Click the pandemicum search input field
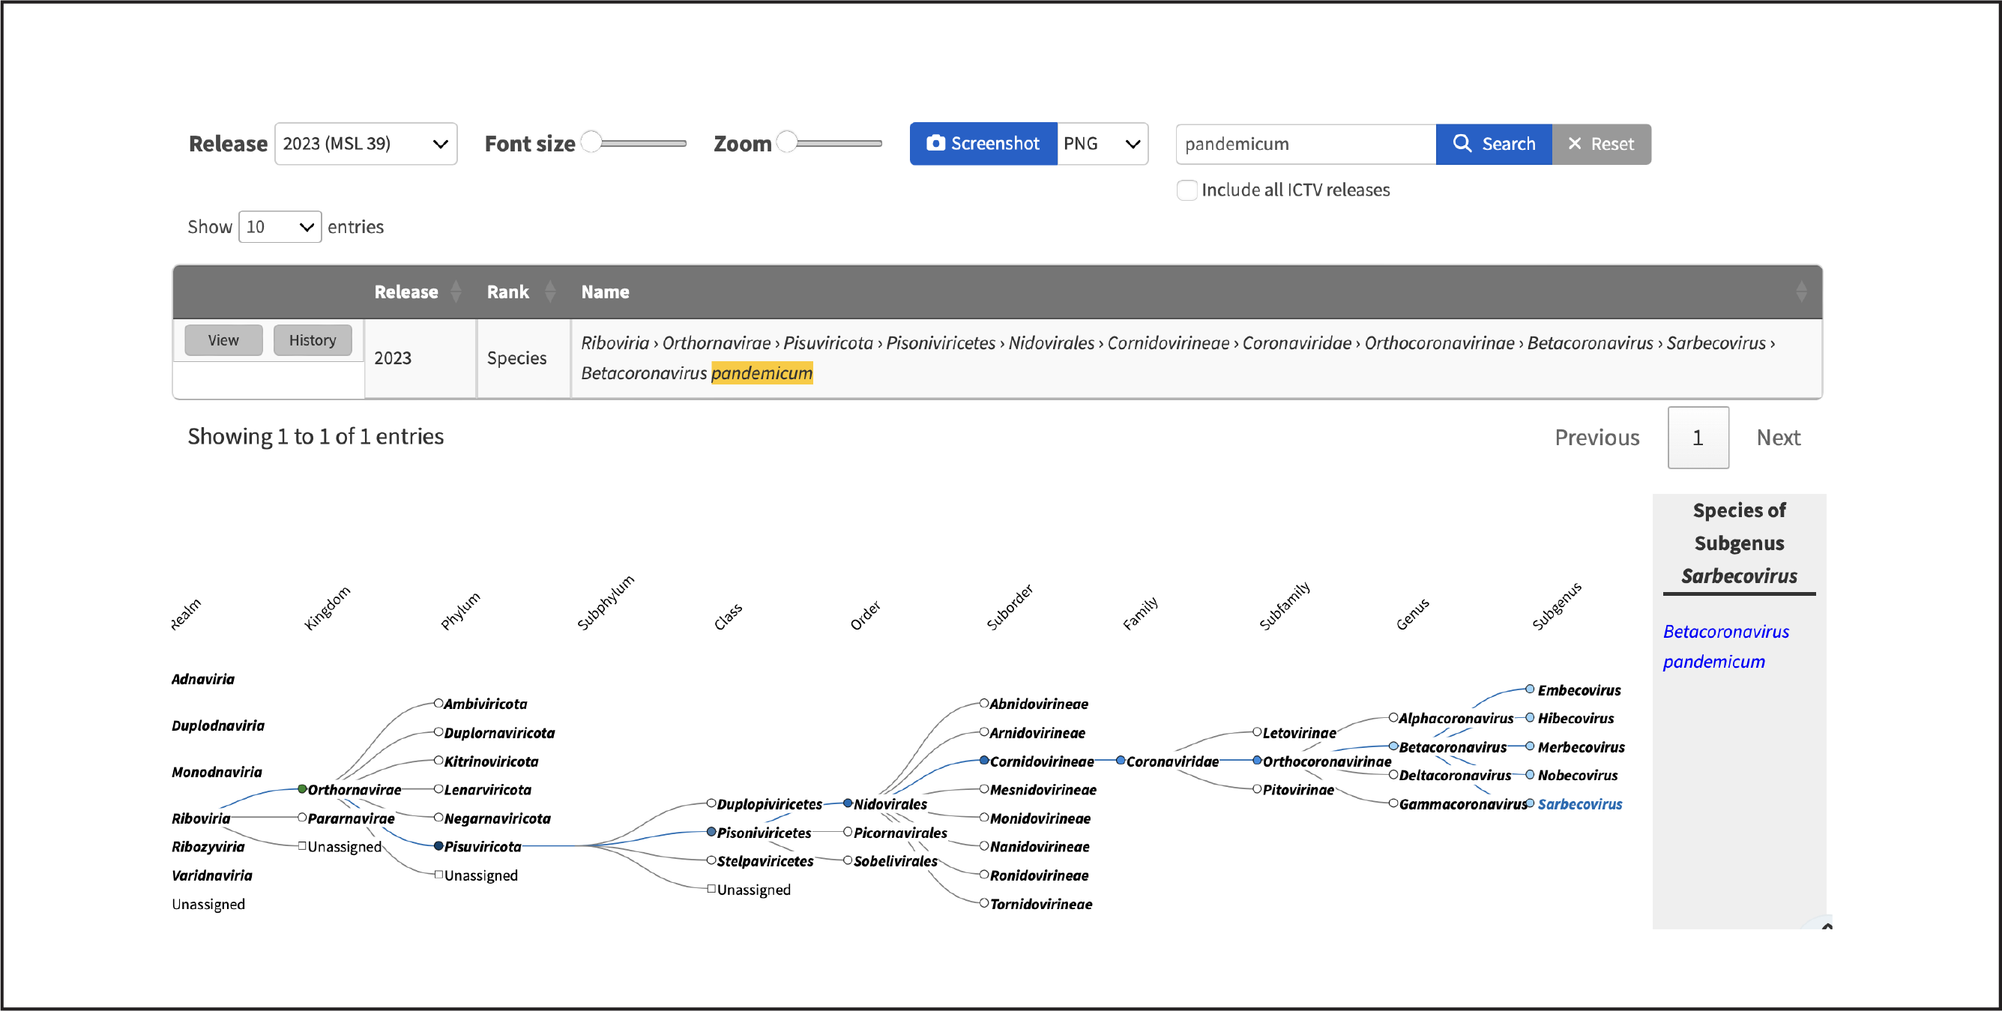The image size is (2002, 1011). coord(1305,144)
